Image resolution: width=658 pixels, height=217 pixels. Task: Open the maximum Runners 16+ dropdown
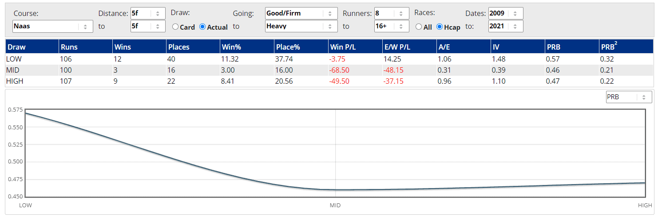click(x=391, y=26)
